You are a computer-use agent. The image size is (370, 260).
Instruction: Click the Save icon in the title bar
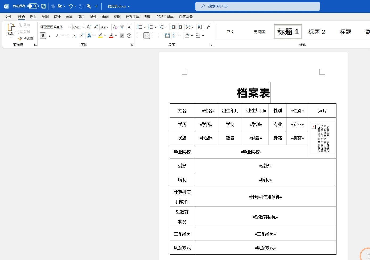point(43,6)
